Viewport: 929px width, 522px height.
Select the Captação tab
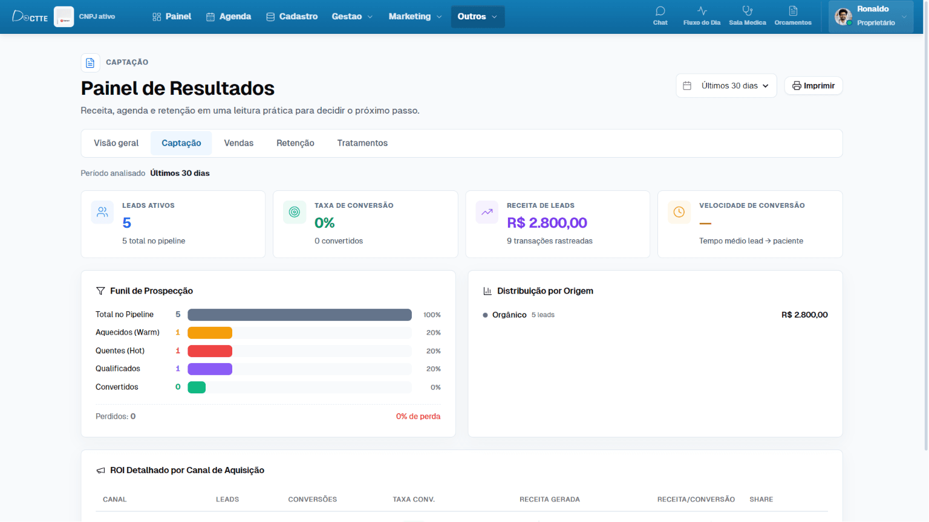[x=181, y=143]
